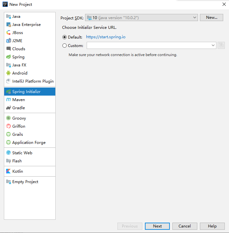Select the Spring leaf icon

(8, 57)
